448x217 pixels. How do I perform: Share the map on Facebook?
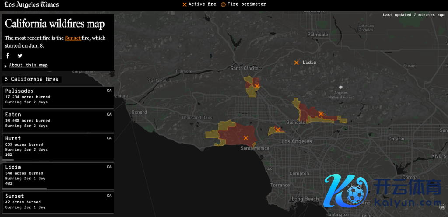click(8, 56)
